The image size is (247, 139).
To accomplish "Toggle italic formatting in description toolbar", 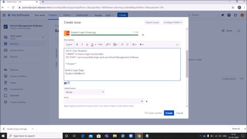I will [82, 45].
